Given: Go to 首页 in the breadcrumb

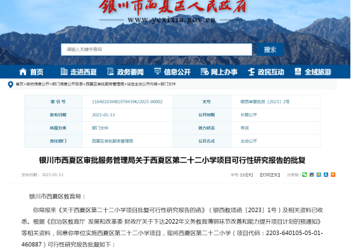Looking at the screenshot, I should pyautogui.click(x=20, y=84).
